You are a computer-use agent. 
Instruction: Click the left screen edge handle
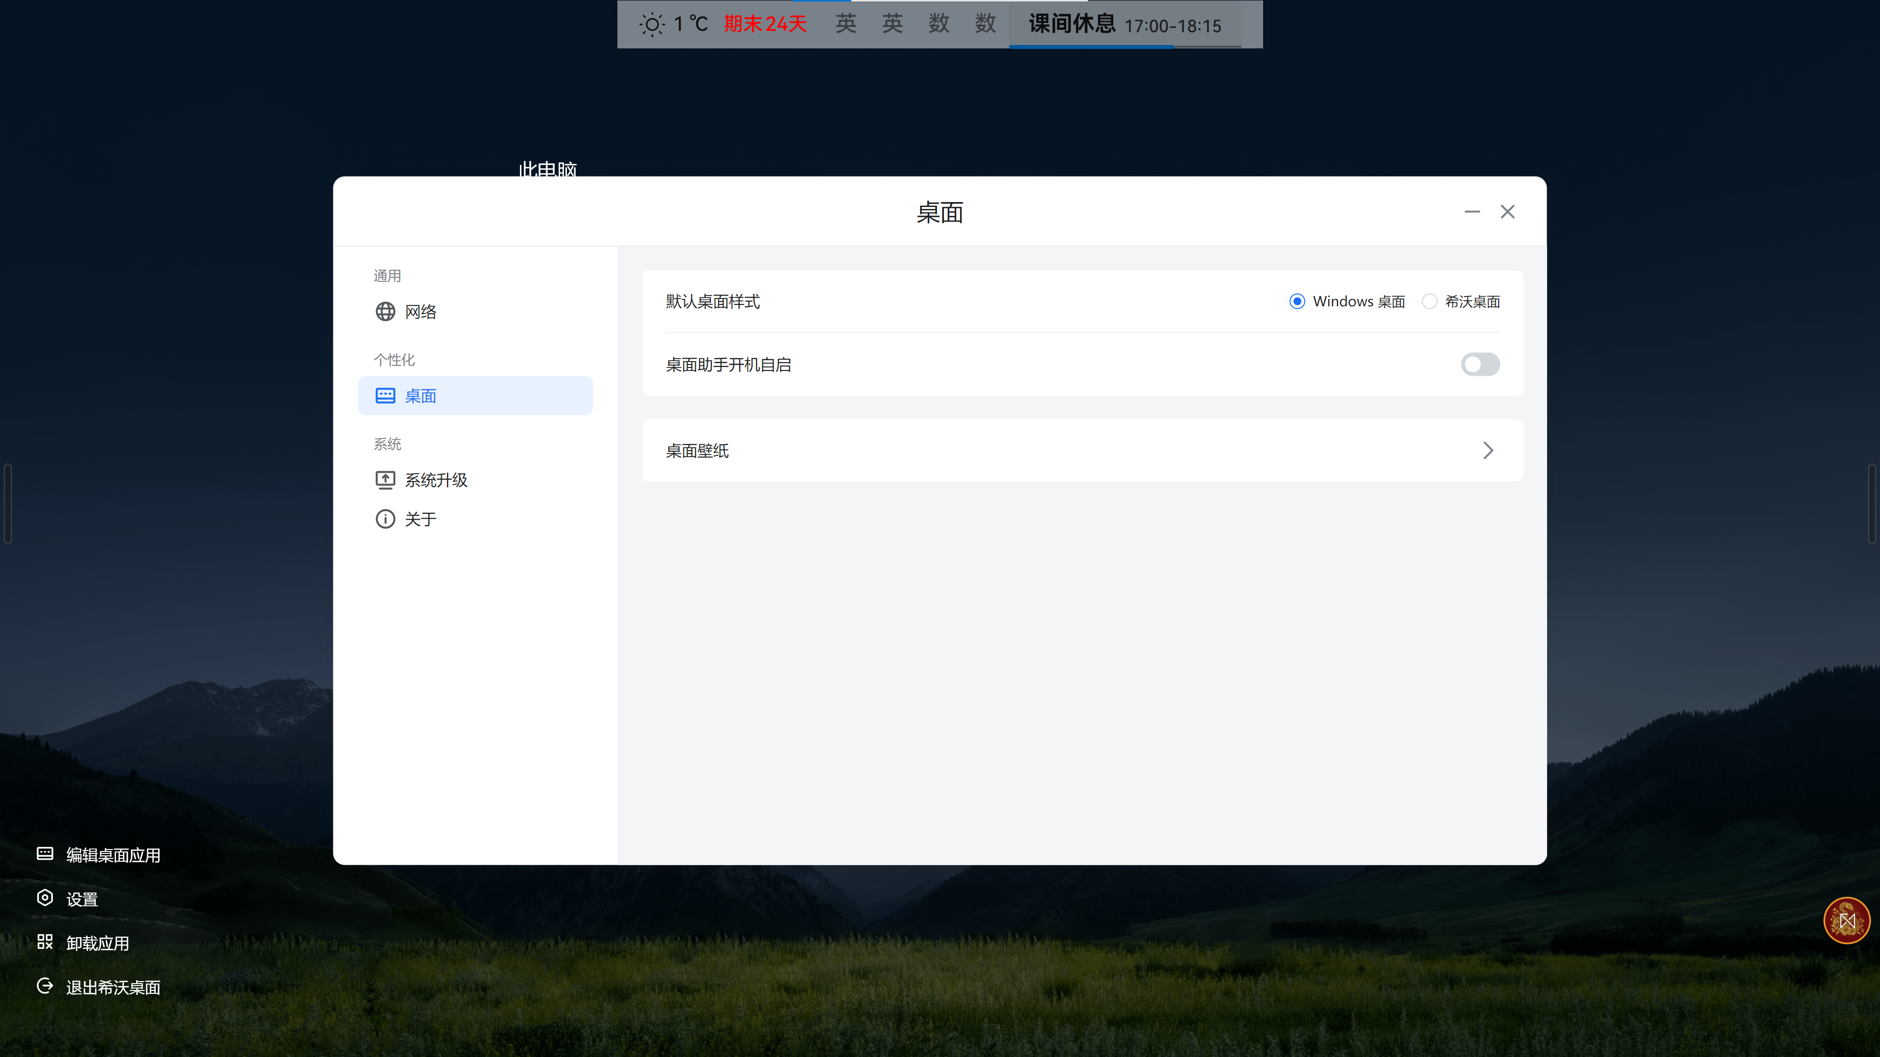point(7,504)
